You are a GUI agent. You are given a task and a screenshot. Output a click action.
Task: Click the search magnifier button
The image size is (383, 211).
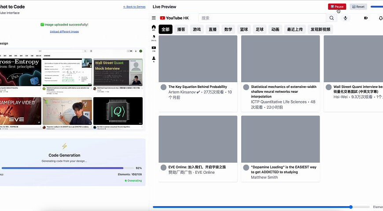331,18
